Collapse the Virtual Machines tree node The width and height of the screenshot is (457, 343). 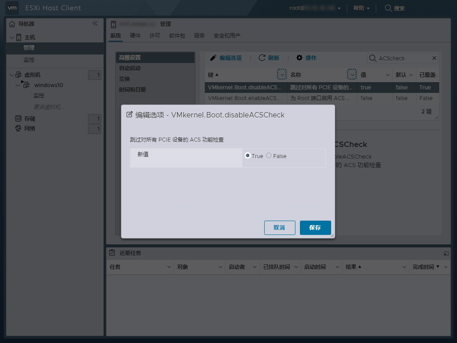tap(11, 74)
